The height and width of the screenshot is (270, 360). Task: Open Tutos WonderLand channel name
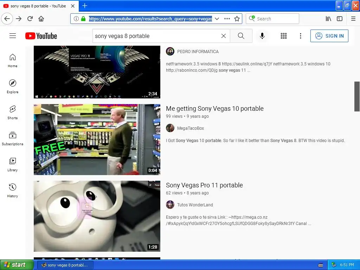pyautogui.click(x=195, y=205)
